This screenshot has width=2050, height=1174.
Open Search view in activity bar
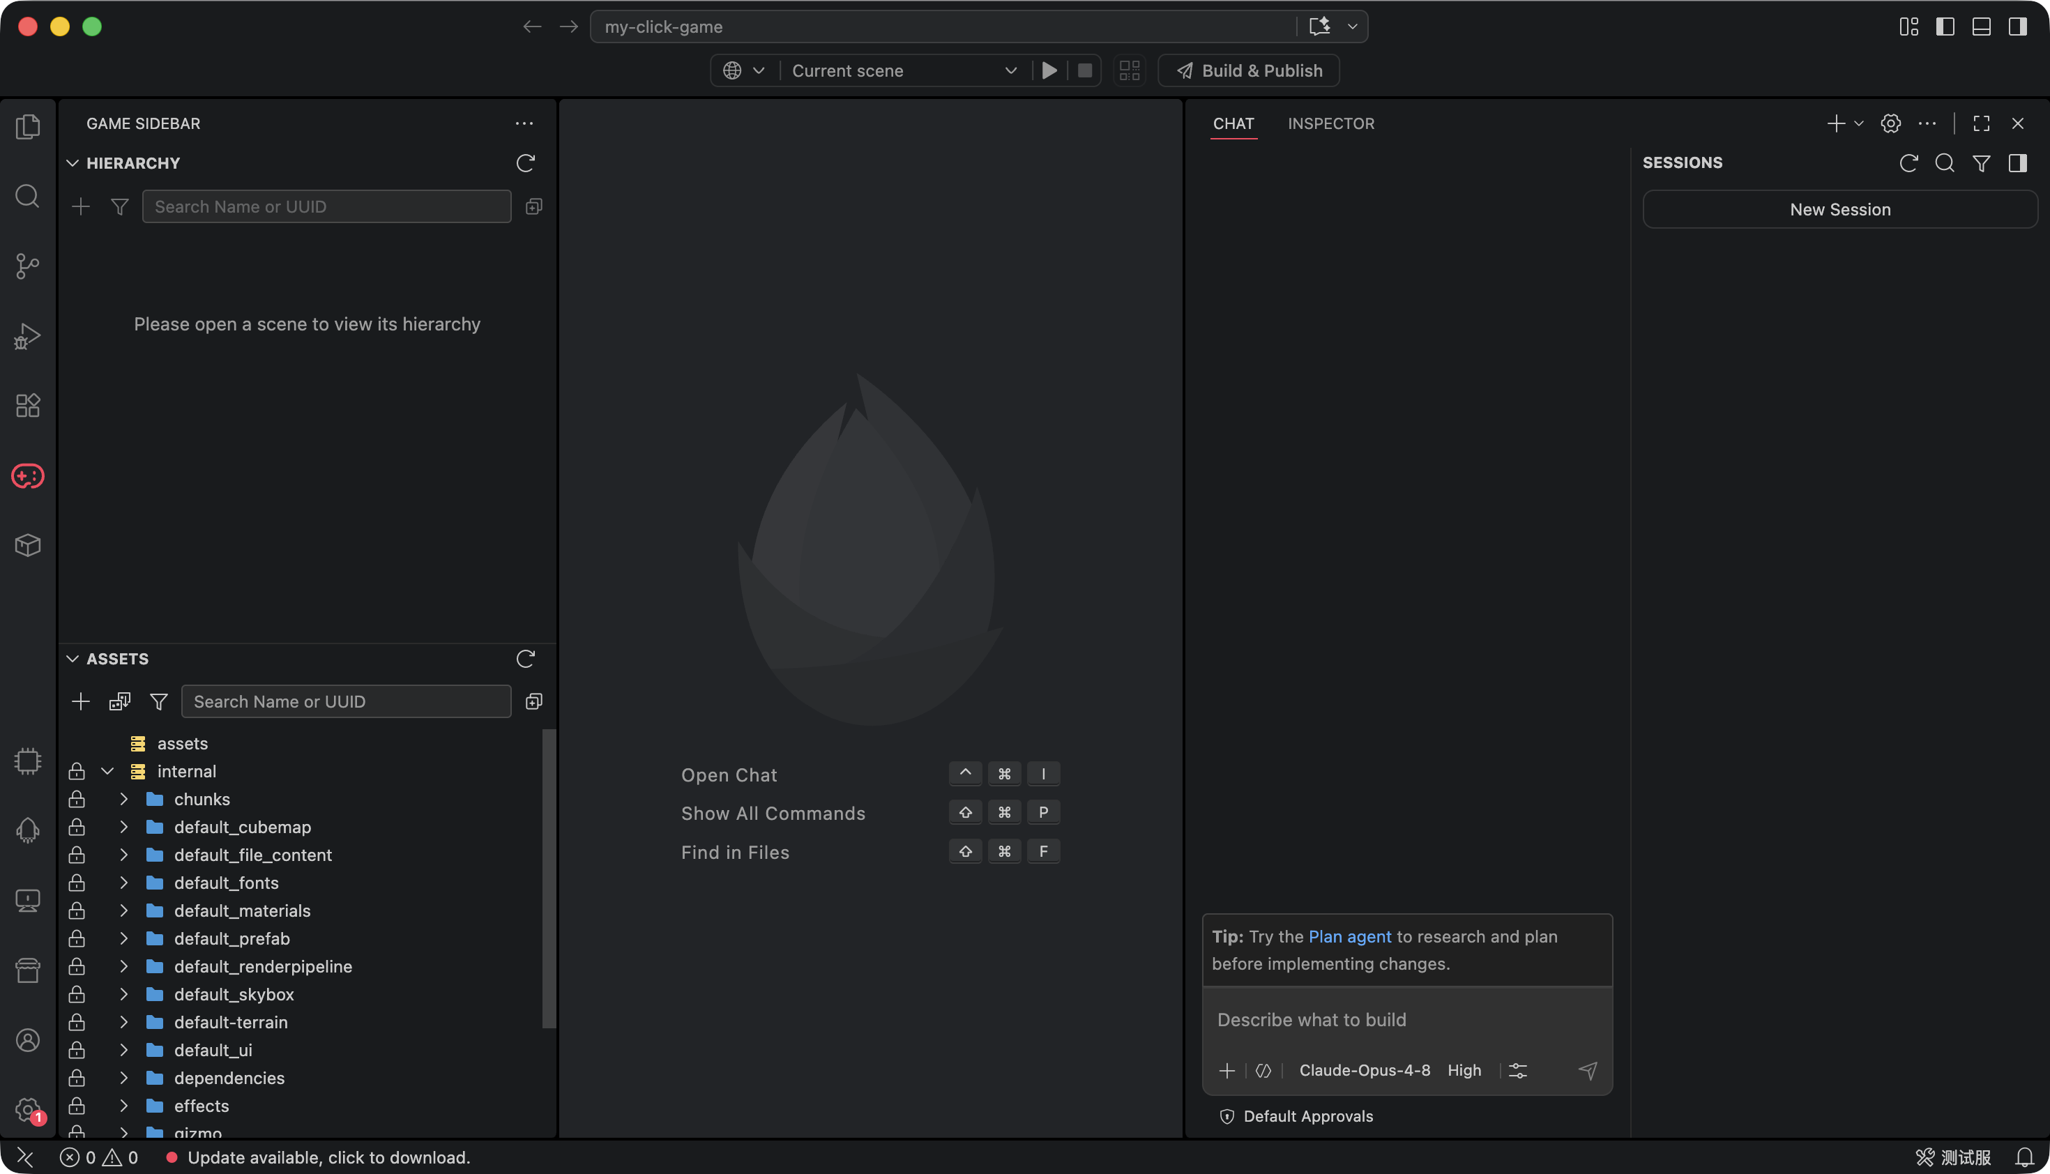click(x=27, y=196)
